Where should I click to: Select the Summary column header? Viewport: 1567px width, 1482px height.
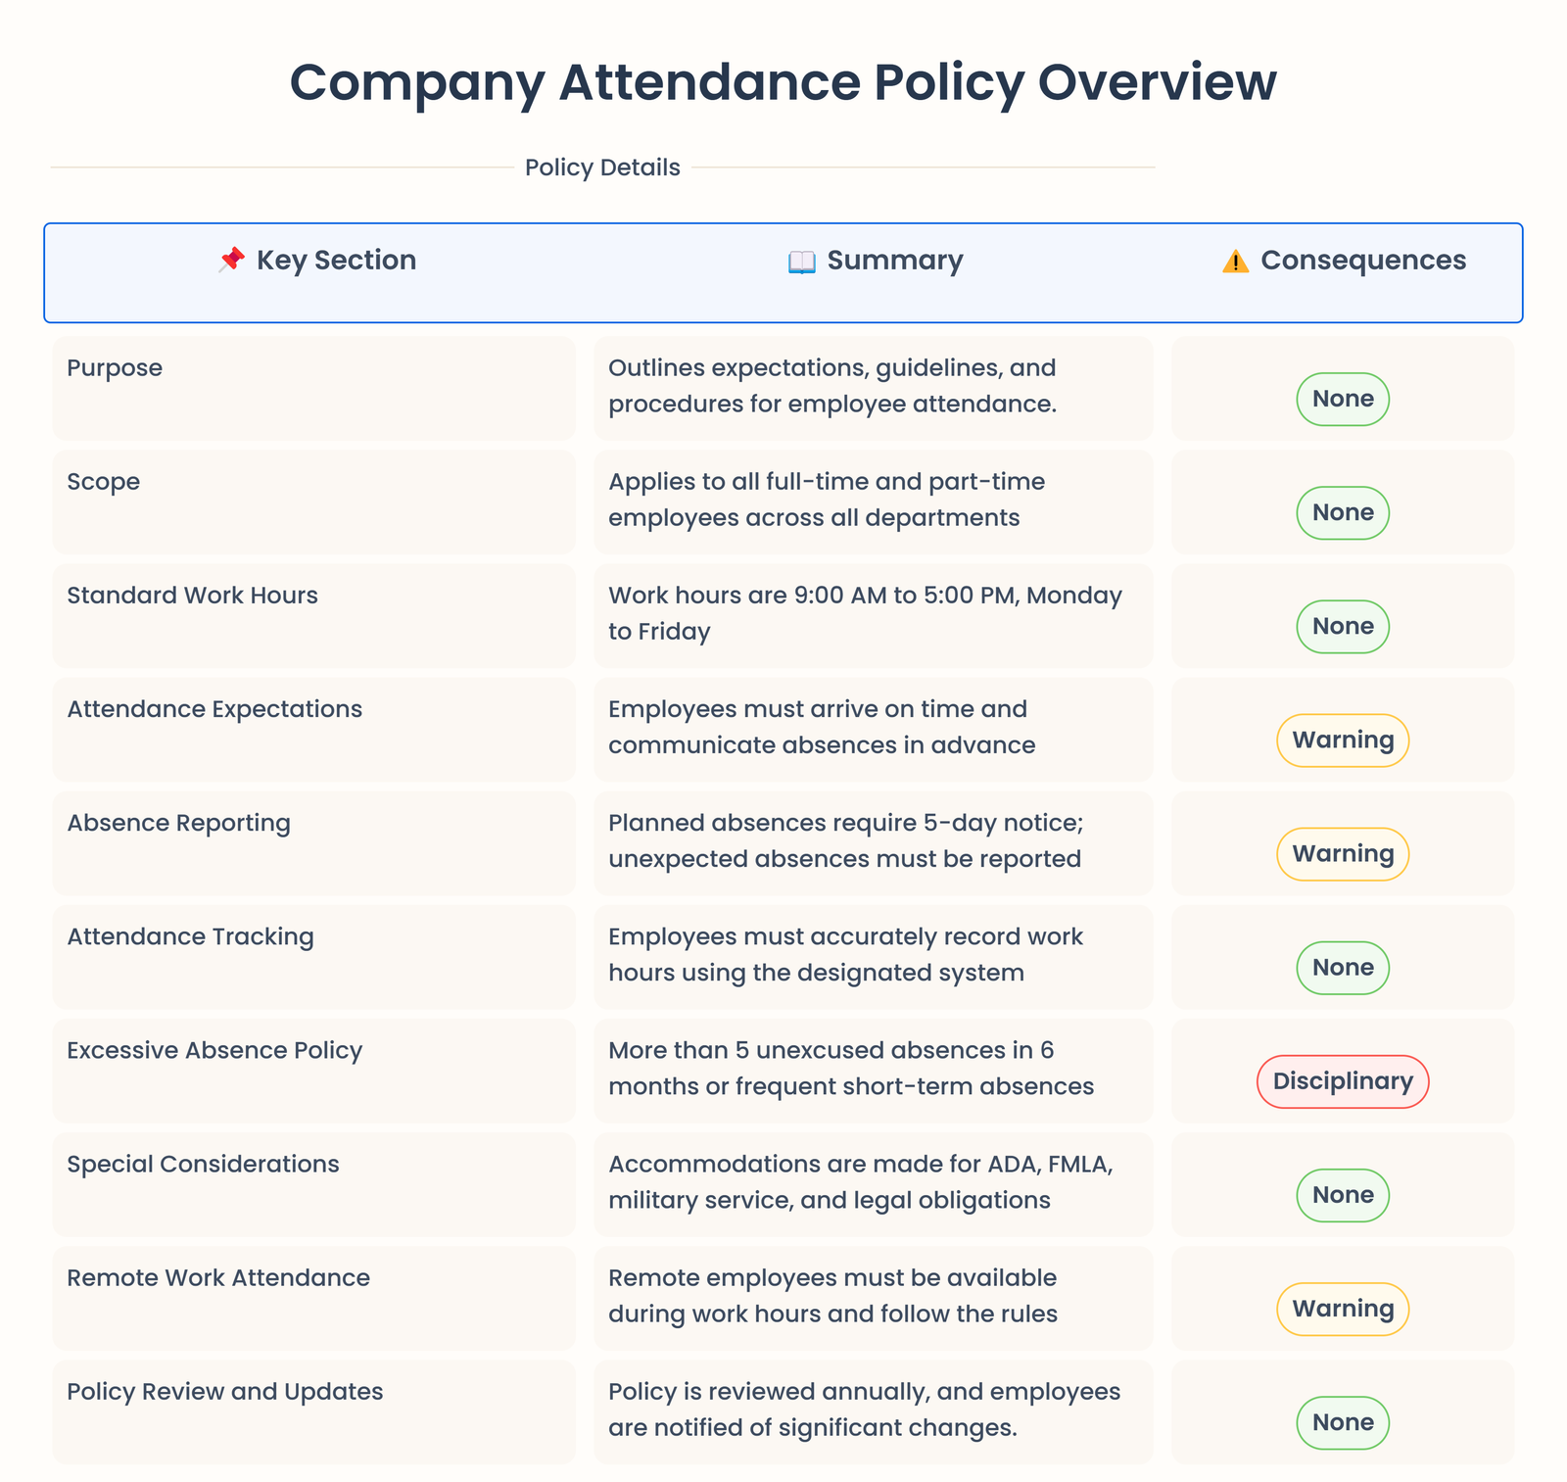(894, 261)
